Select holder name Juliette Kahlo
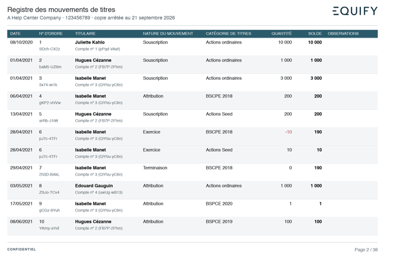The height and width of the screenshot is (255, 394). click(90, 42)
